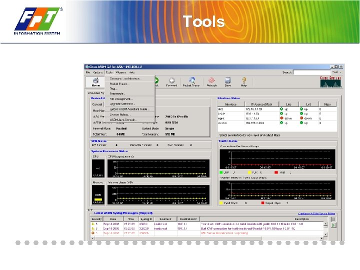This screenshot has height=270, width=360.
Task: Click the Kbps column header
Action: point(327,104)
